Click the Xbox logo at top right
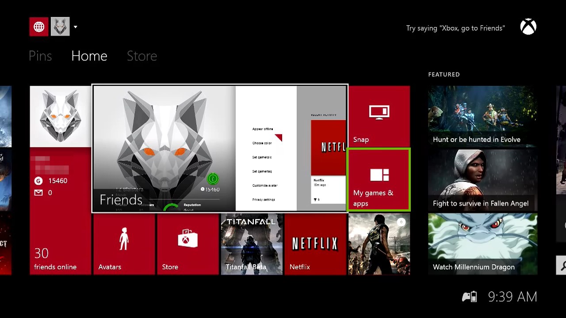 (x=528, y=26)
